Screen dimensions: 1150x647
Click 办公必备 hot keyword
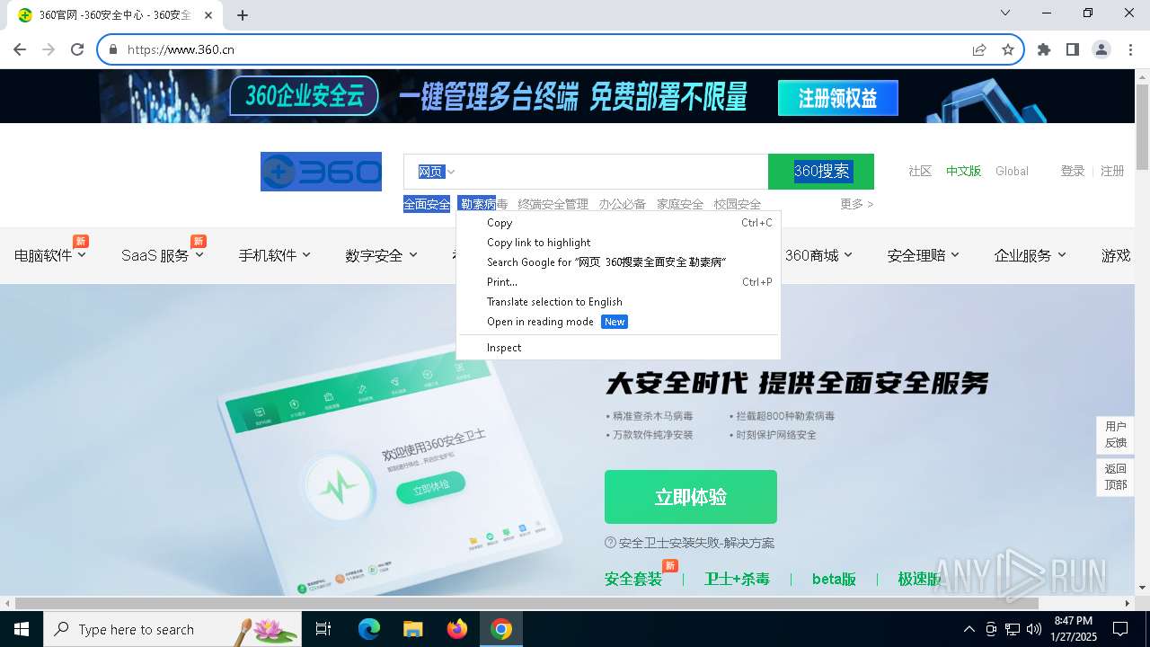click(623, 204)
